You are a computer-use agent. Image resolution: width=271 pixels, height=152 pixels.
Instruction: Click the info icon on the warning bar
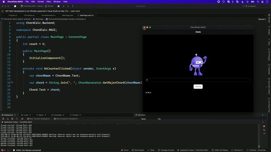point(3,11)
